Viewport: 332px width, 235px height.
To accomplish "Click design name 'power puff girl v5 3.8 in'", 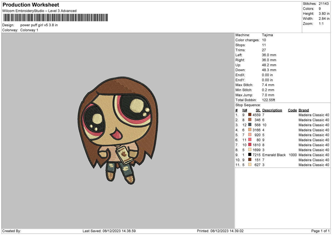I will [39, 25].
